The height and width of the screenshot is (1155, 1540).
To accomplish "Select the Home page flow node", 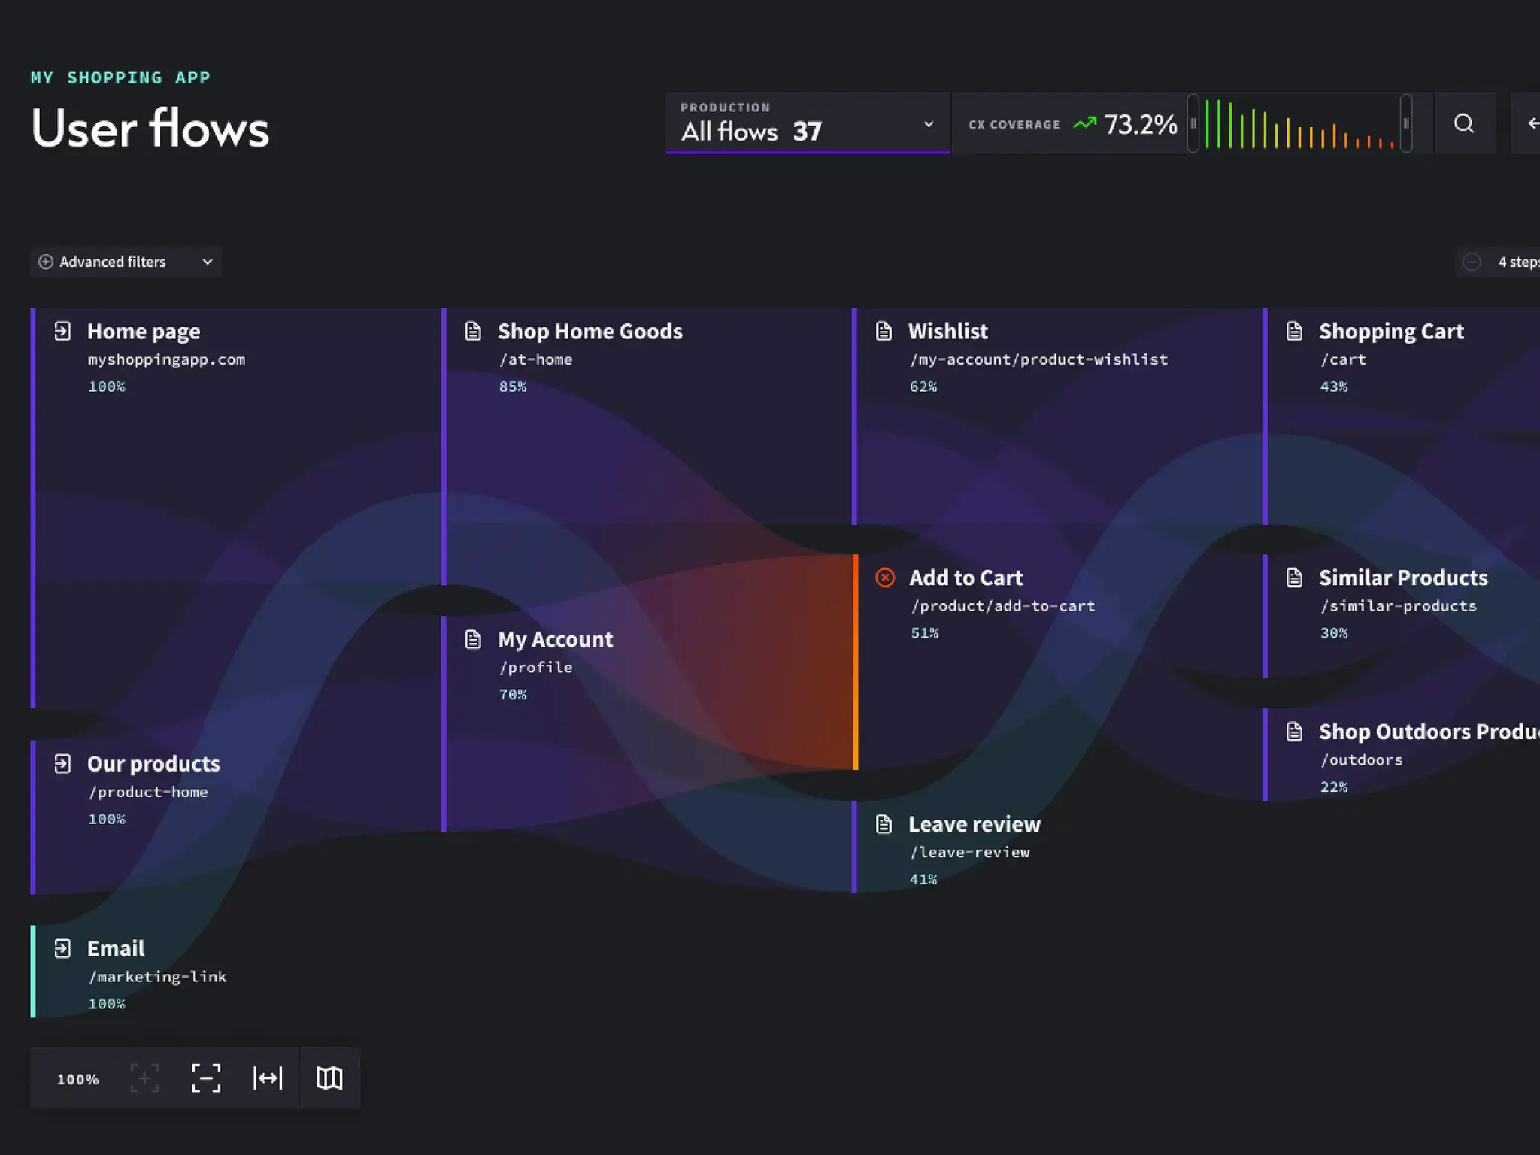I will (144, 331).
